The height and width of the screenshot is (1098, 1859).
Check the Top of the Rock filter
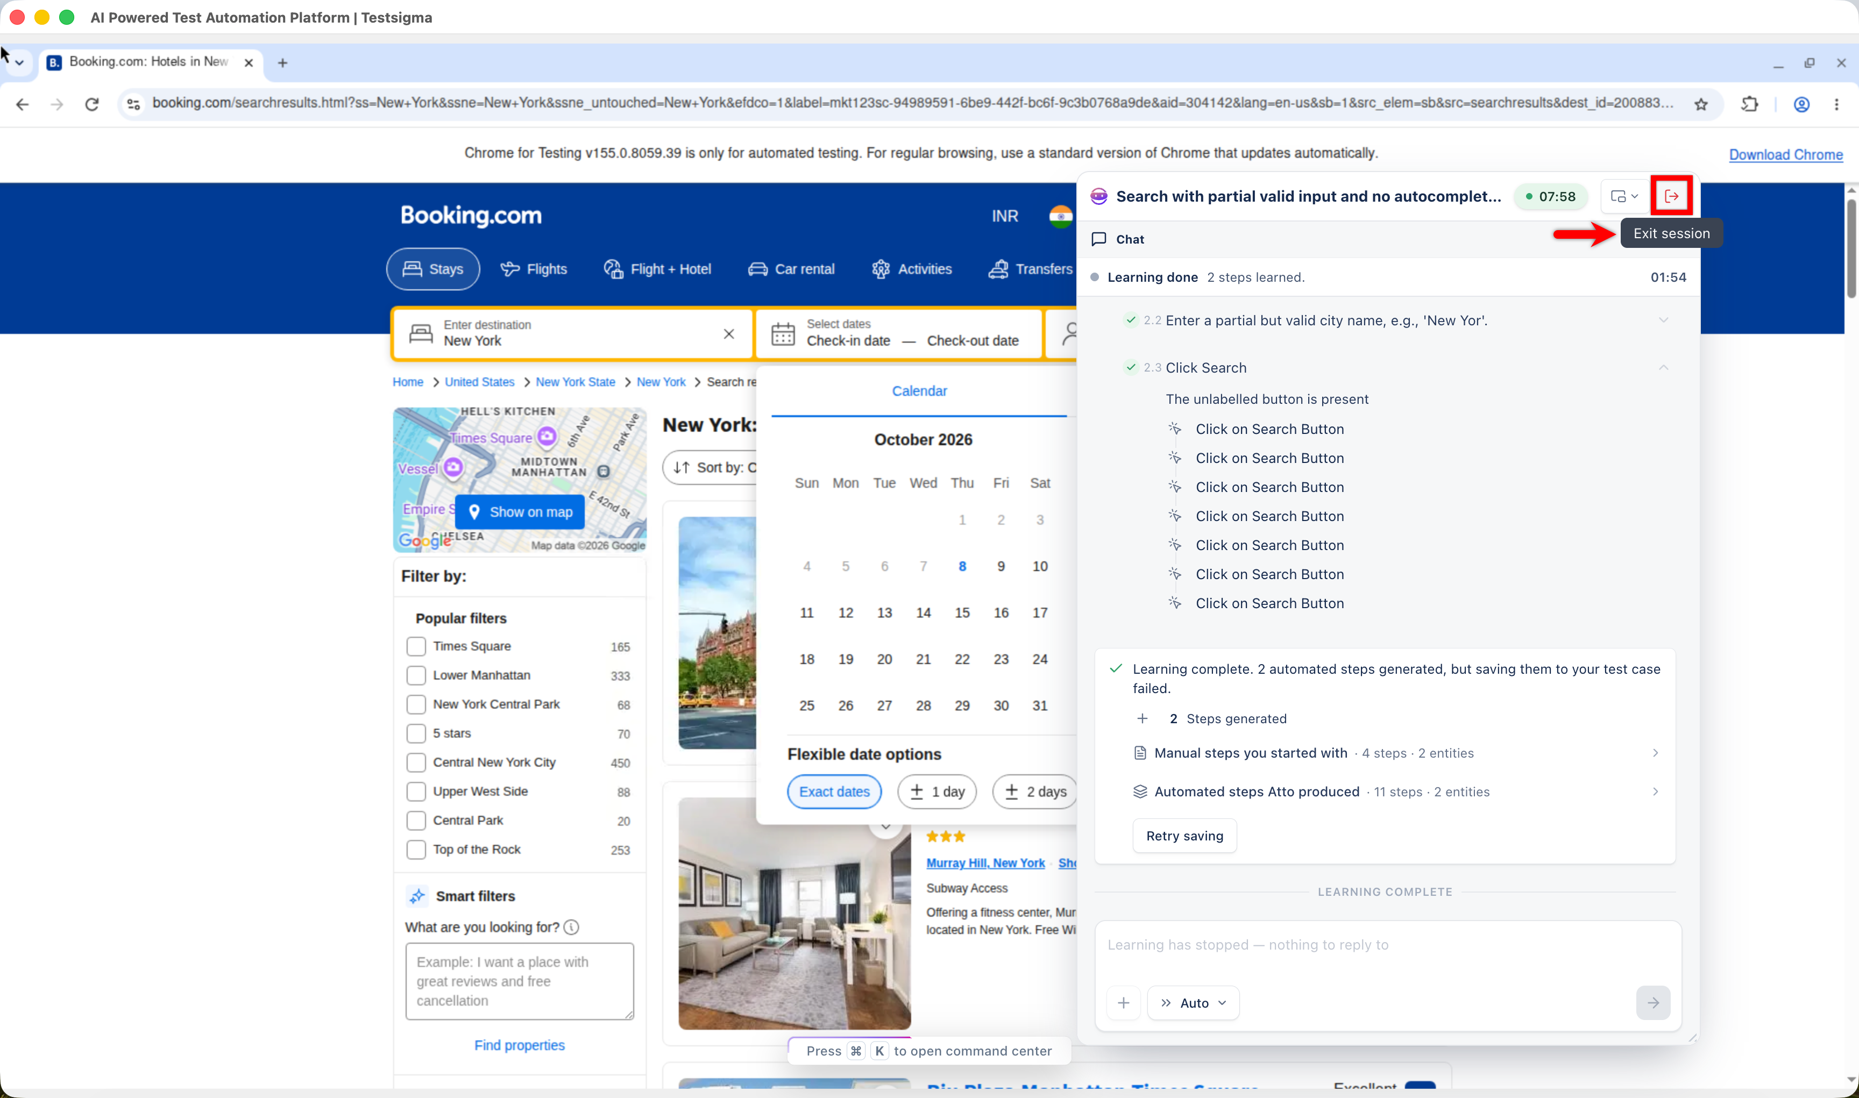416,850
